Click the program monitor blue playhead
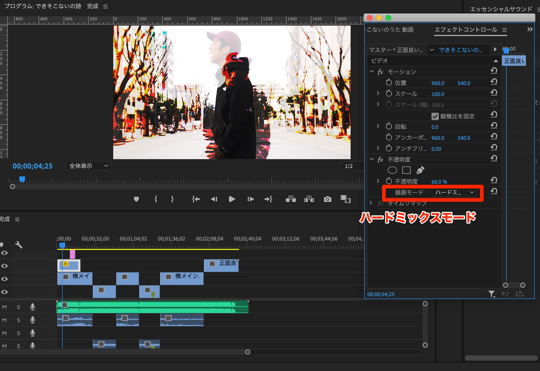The image size is (540, 371). coord(22,179)
